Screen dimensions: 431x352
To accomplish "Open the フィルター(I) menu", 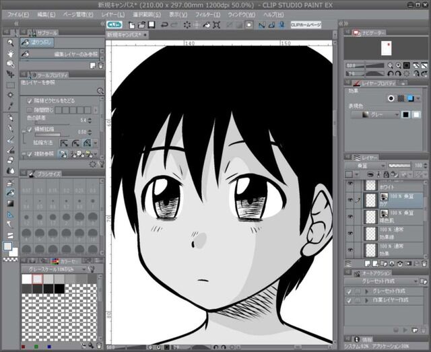I will [209, 14].
